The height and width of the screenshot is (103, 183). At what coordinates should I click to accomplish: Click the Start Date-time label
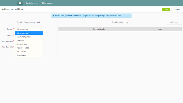[x=8, y=41]
